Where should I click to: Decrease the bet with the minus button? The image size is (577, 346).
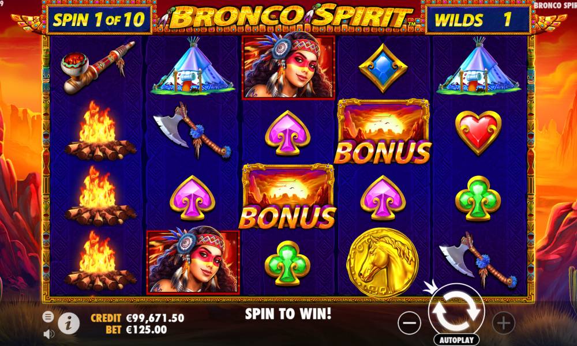click(409, 323)
